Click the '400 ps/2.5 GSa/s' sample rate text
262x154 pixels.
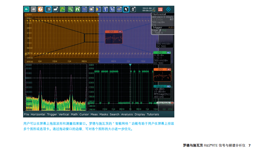pos(163,17)
